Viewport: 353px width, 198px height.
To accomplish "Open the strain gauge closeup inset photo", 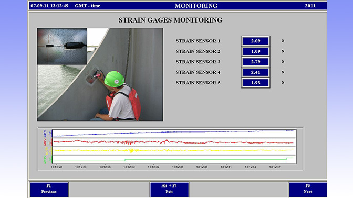I will click(62, 46).
